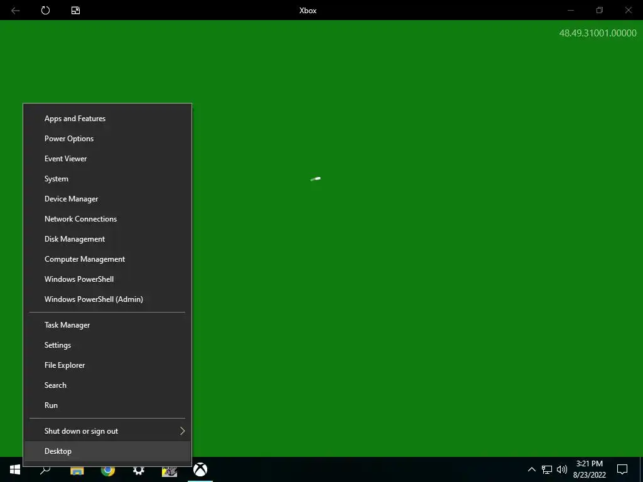Select the System menu entry
This screenshot has width=643, height=482.
pyautogui.click(x=107, y=179)
